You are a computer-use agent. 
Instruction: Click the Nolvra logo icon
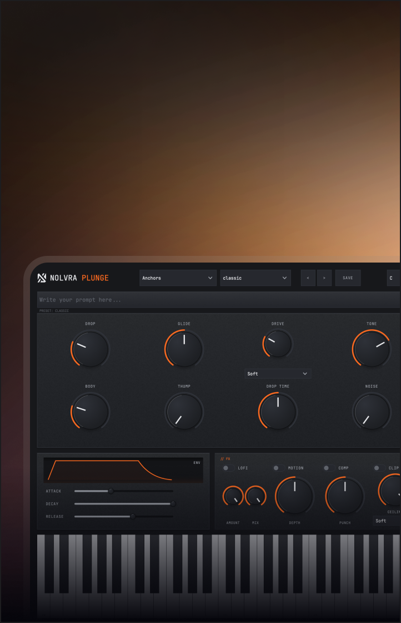click(42, 278)
